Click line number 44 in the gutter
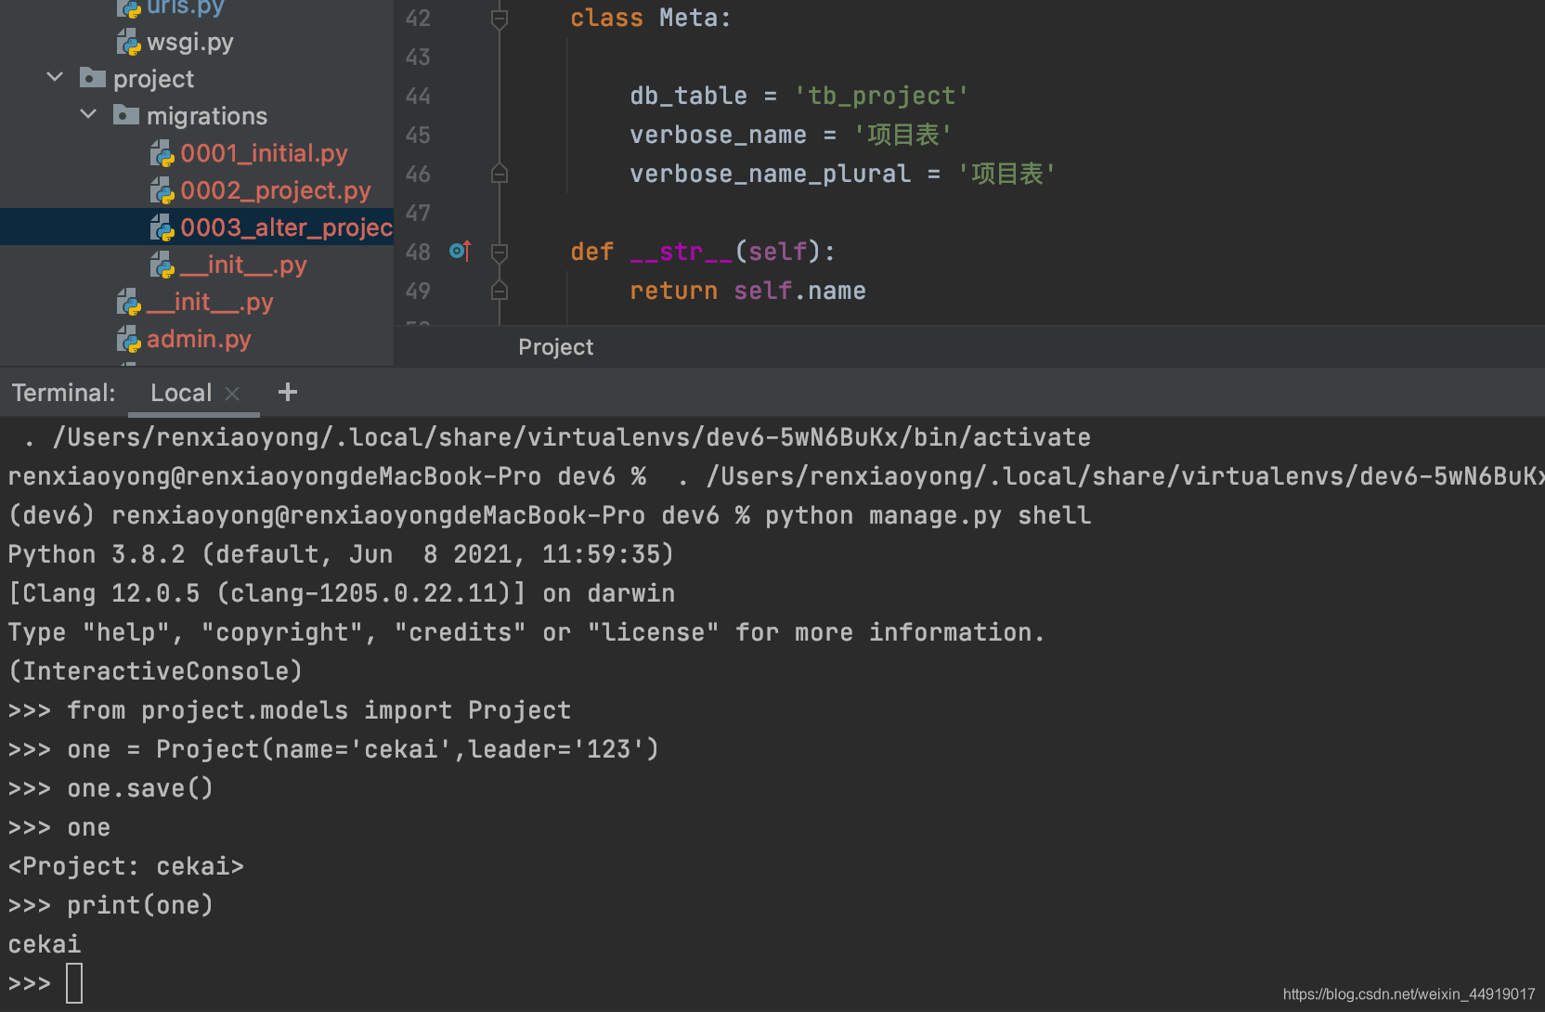 tap(418, 96)
